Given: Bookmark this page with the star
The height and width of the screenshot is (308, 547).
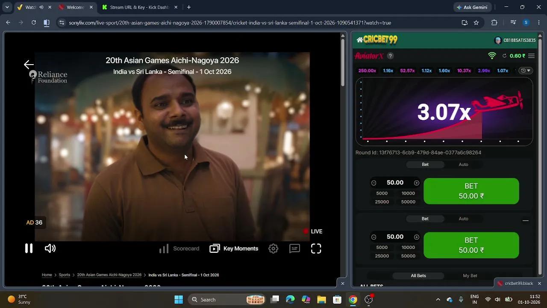Looking at the screenshot, I should pyautogui.click(x=476, y=23).
